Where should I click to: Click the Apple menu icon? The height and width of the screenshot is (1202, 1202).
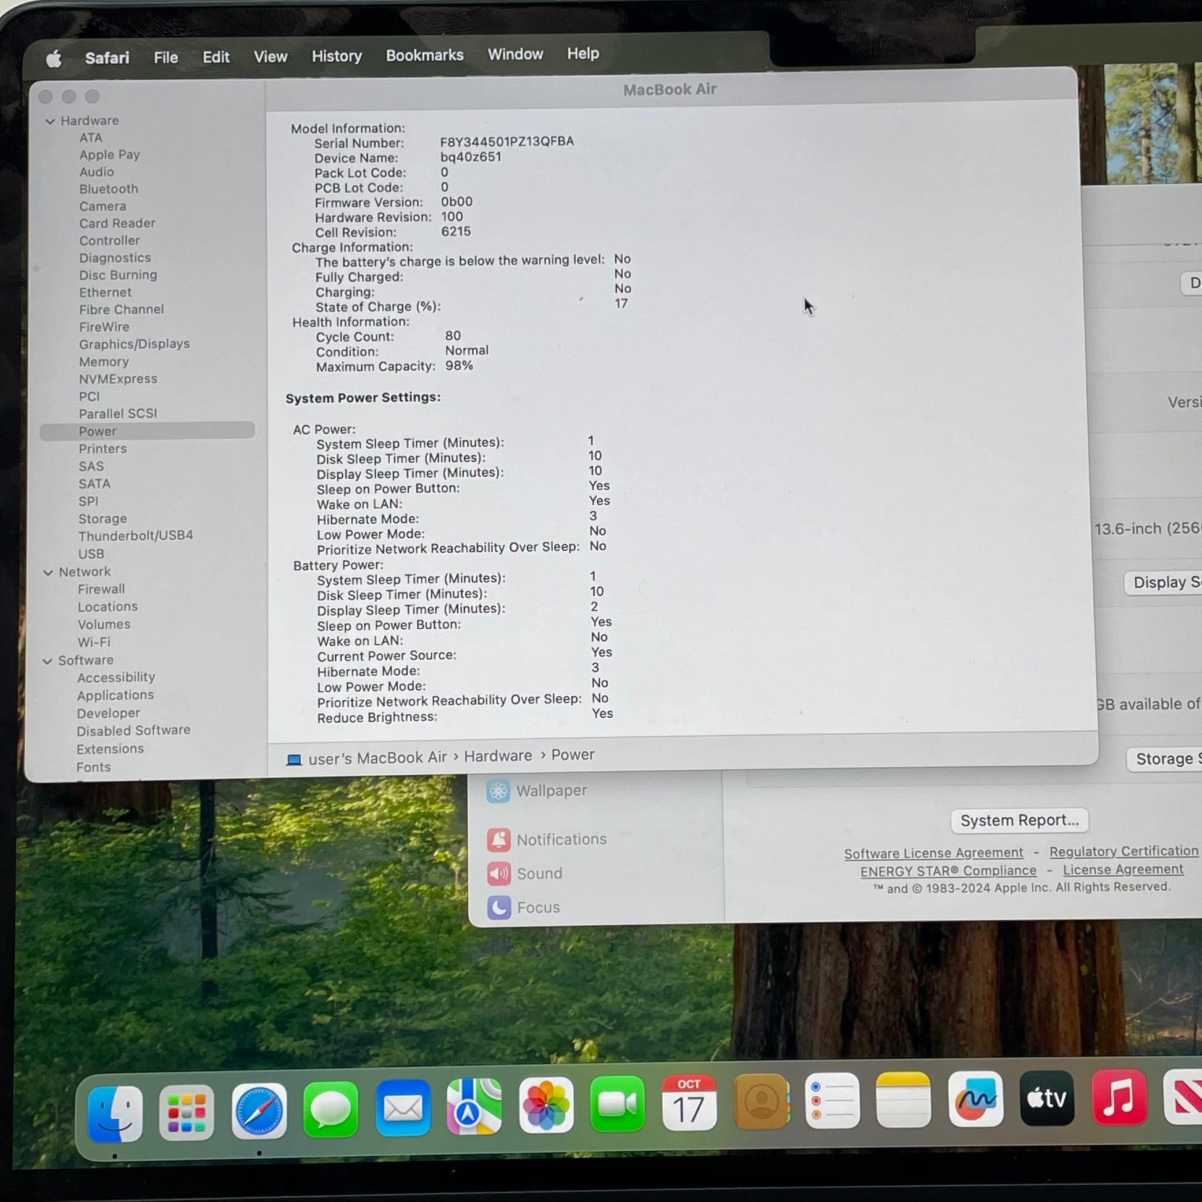coord(54,59)
